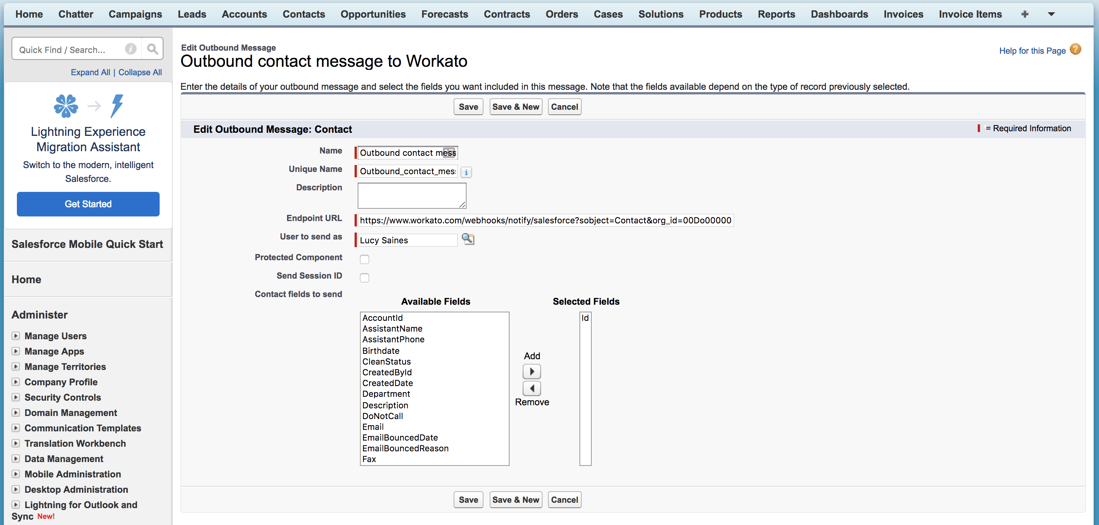
Task: Click the Save & New button
Action: (516, 107)
